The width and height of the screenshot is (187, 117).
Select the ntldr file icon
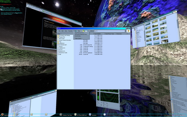coord(58,54)
